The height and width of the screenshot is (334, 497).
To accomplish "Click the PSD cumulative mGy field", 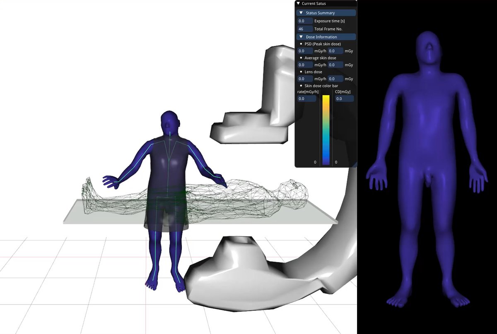I will (335, 51).
